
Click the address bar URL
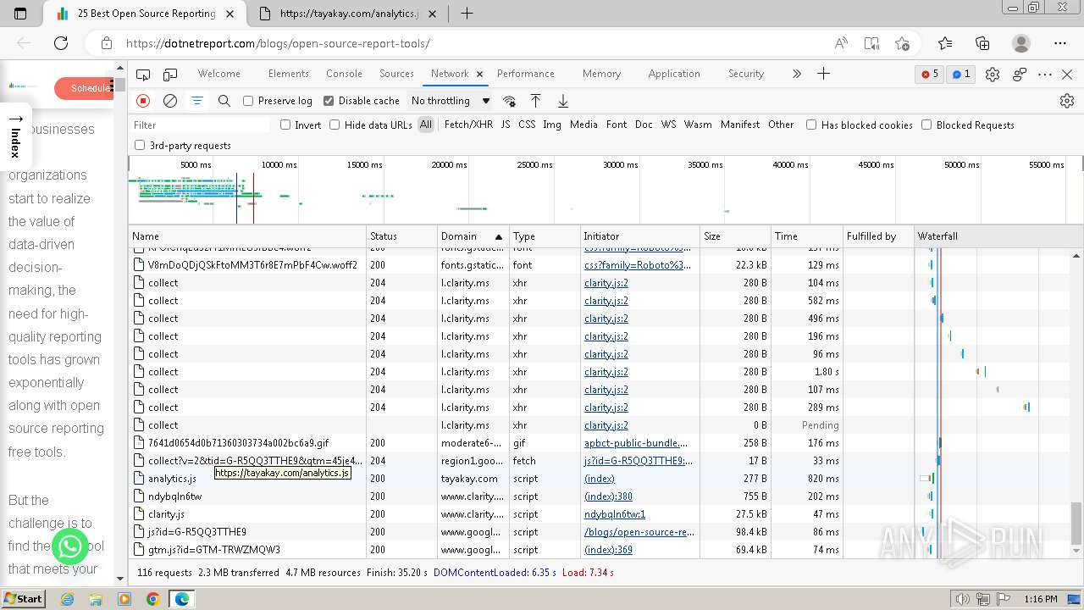[x=278, y=43]
